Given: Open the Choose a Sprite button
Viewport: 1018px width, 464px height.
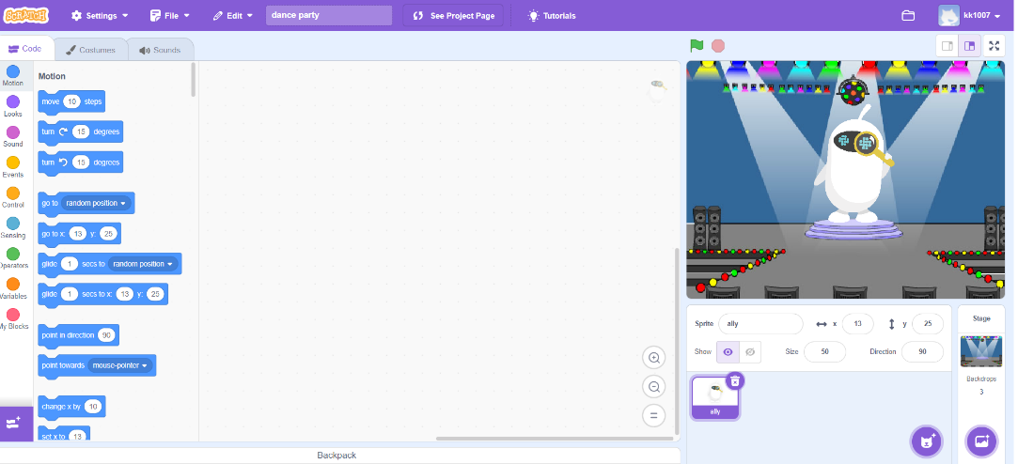Looking at the screenshot, I should coord(926,441).
